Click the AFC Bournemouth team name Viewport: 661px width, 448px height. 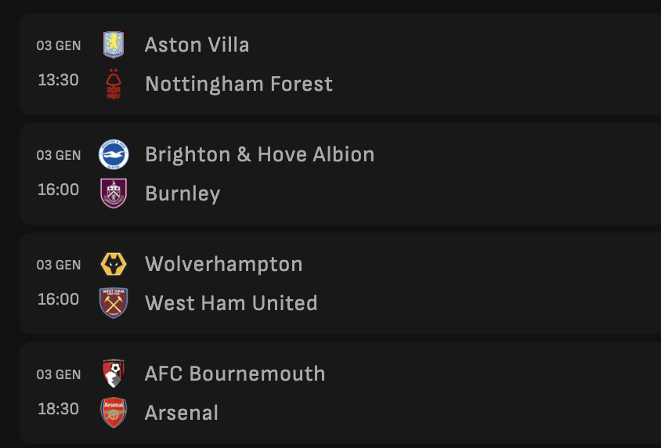pos(235,374)
